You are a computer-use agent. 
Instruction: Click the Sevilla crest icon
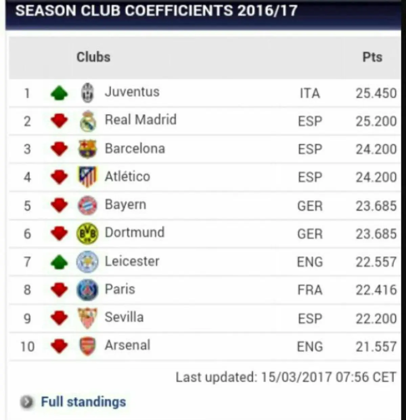pos(88,318)
